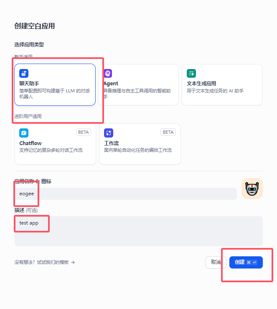This screenshot has height=309, width=277.
Task: Click the BETA badge on Chatflow card
Action: (x=84, y=132)
